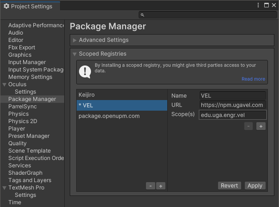This screenshot has height=207, width=279.
Task: Add scope using the scope plus button
Action: (261, 126)
